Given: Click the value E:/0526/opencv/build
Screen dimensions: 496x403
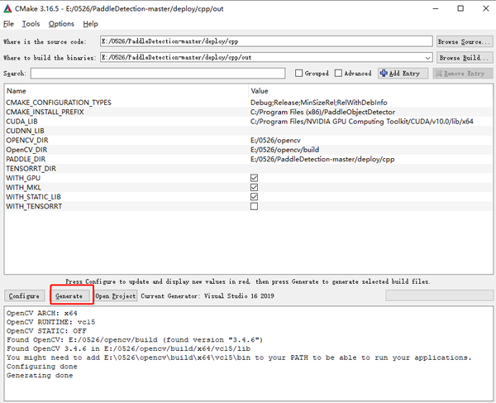Looking at the screenshot, I should [x=284, y=150].
